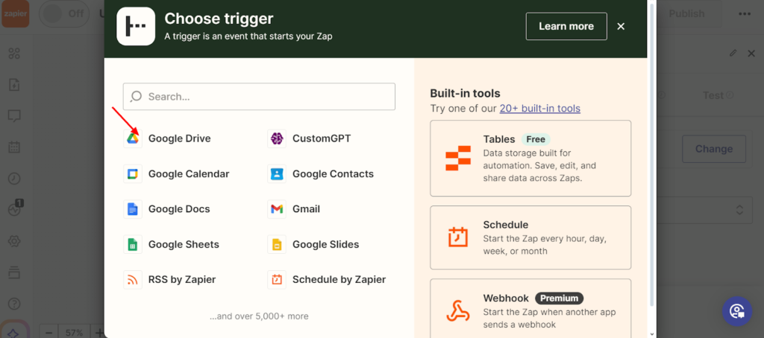Pick the Google Sheets app icon
Image resolution: width=764 pixels, height=338 pixels.
point(133,244)
